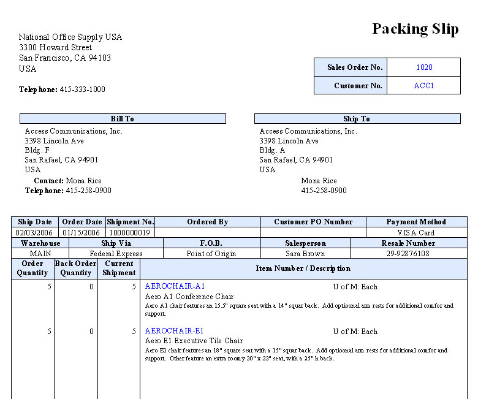The height and width of the screenshot is (399, 478).
Task: Click the order date 01/15/2006 cell
Action: [x=82, y=233]
